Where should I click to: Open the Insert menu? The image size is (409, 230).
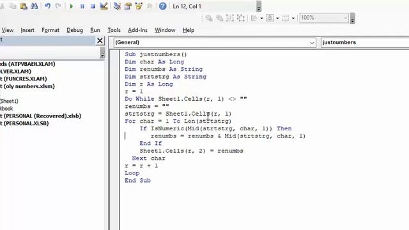27,30
